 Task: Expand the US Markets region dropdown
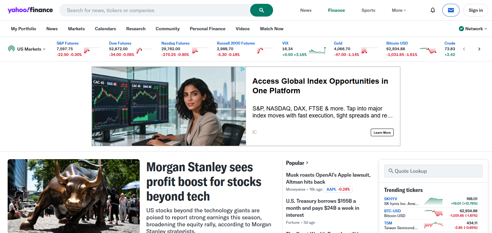point(31,49)
